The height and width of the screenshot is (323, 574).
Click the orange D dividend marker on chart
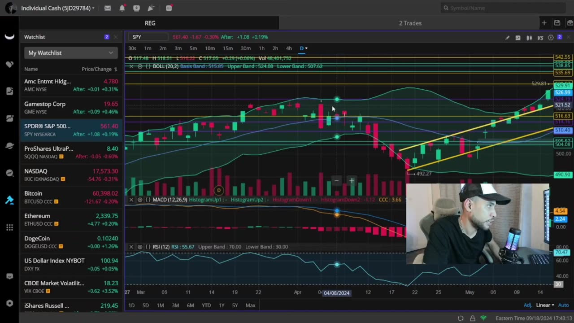[x=219, y=190]
